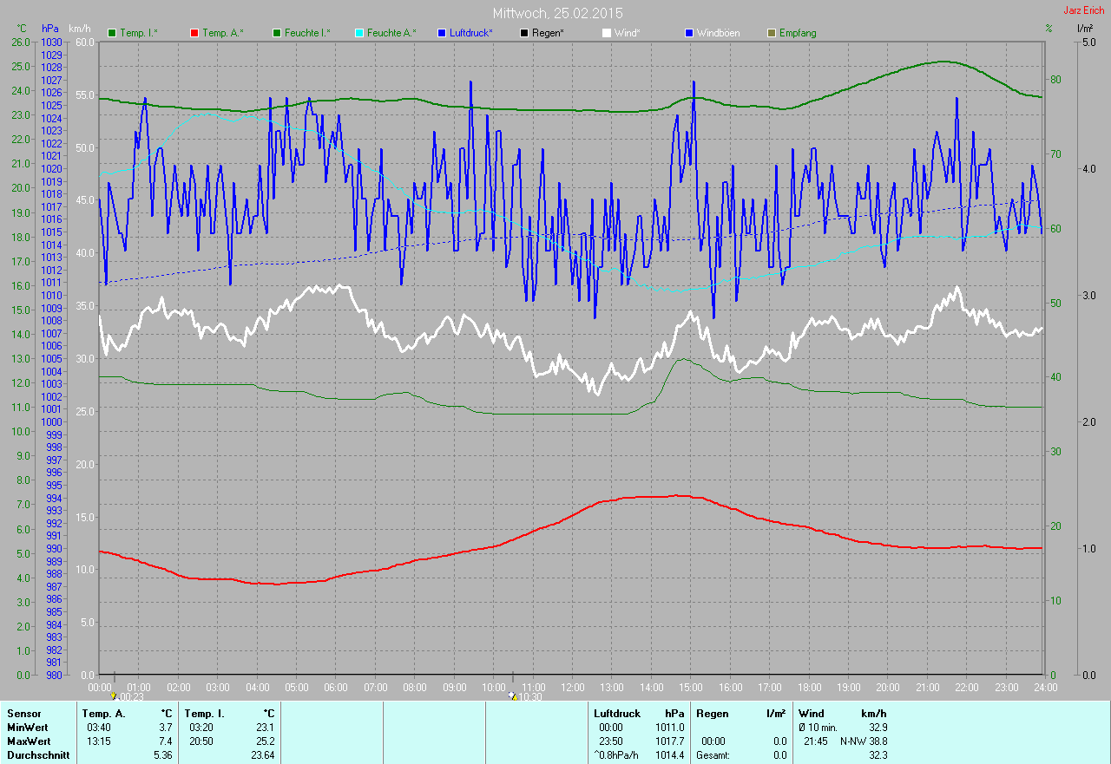1111x764 pixels.
Task: Click the white Wind legend square
Action: 606,33
